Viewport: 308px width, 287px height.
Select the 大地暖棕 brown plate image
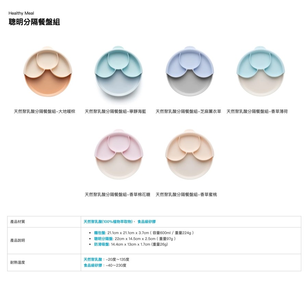click(48, 72)
